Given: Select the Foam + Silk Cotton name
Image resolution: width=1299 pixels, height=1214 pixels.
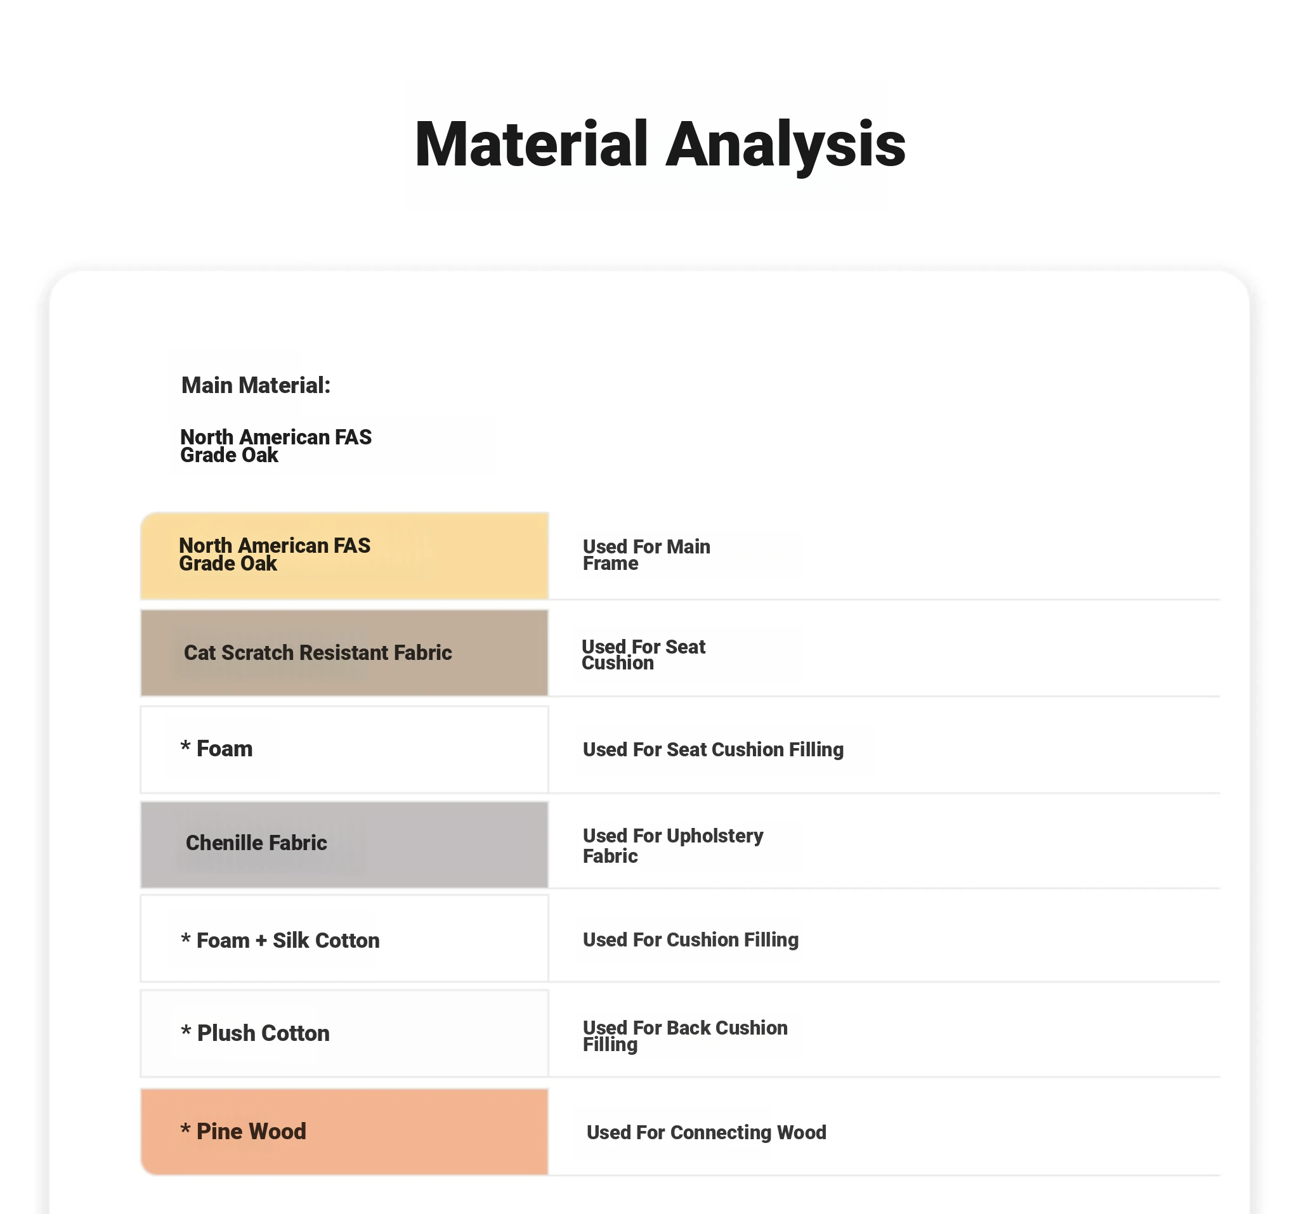Looking at the screenshot, I should coord(287,940).
